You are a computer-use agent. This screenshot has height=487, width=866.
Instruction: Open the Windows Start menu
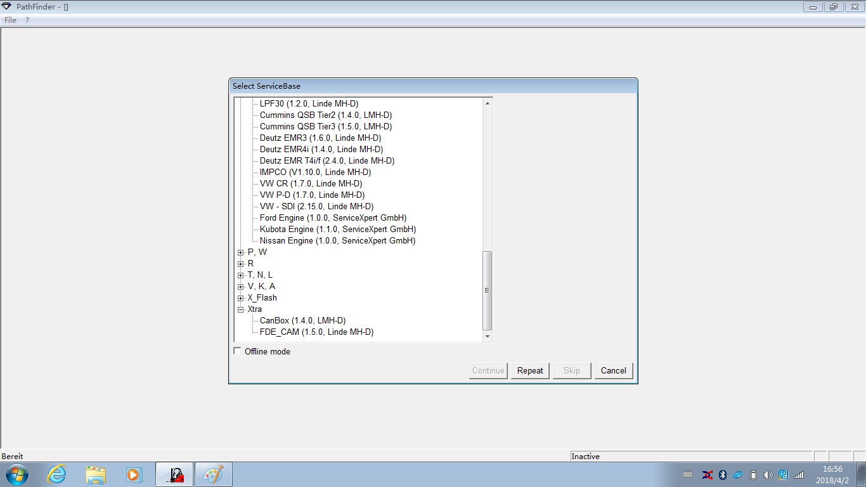coord(16,474)
